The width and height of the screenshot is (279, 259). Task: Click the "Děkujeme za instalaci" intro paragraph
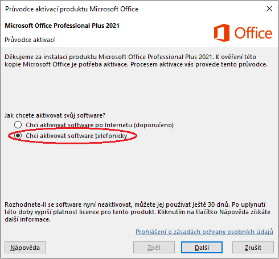[136, 61]
